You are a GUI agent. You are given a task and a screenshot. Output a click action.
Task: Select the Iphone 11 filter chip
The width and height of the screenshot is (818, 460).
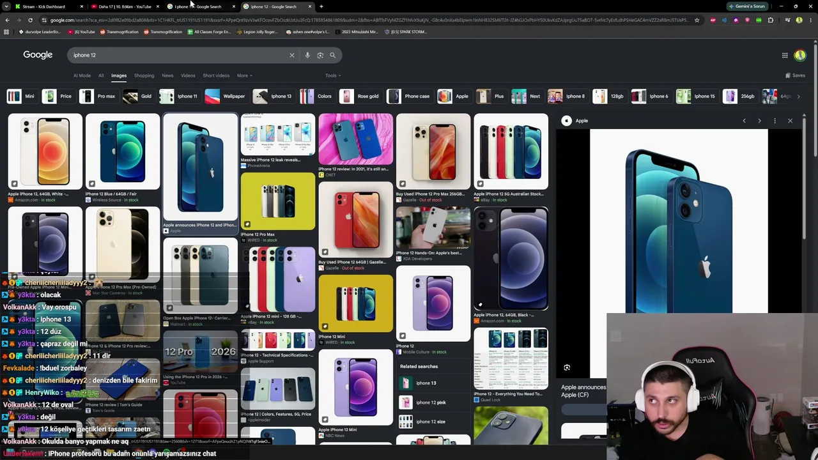pyautogui.click(x=179, y=96)
